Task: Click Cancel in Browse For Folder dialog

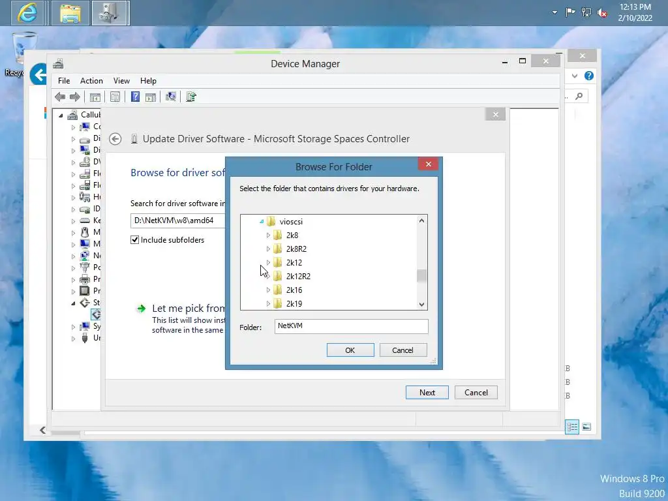Action: pyautogui.click(x=403, y=350)
